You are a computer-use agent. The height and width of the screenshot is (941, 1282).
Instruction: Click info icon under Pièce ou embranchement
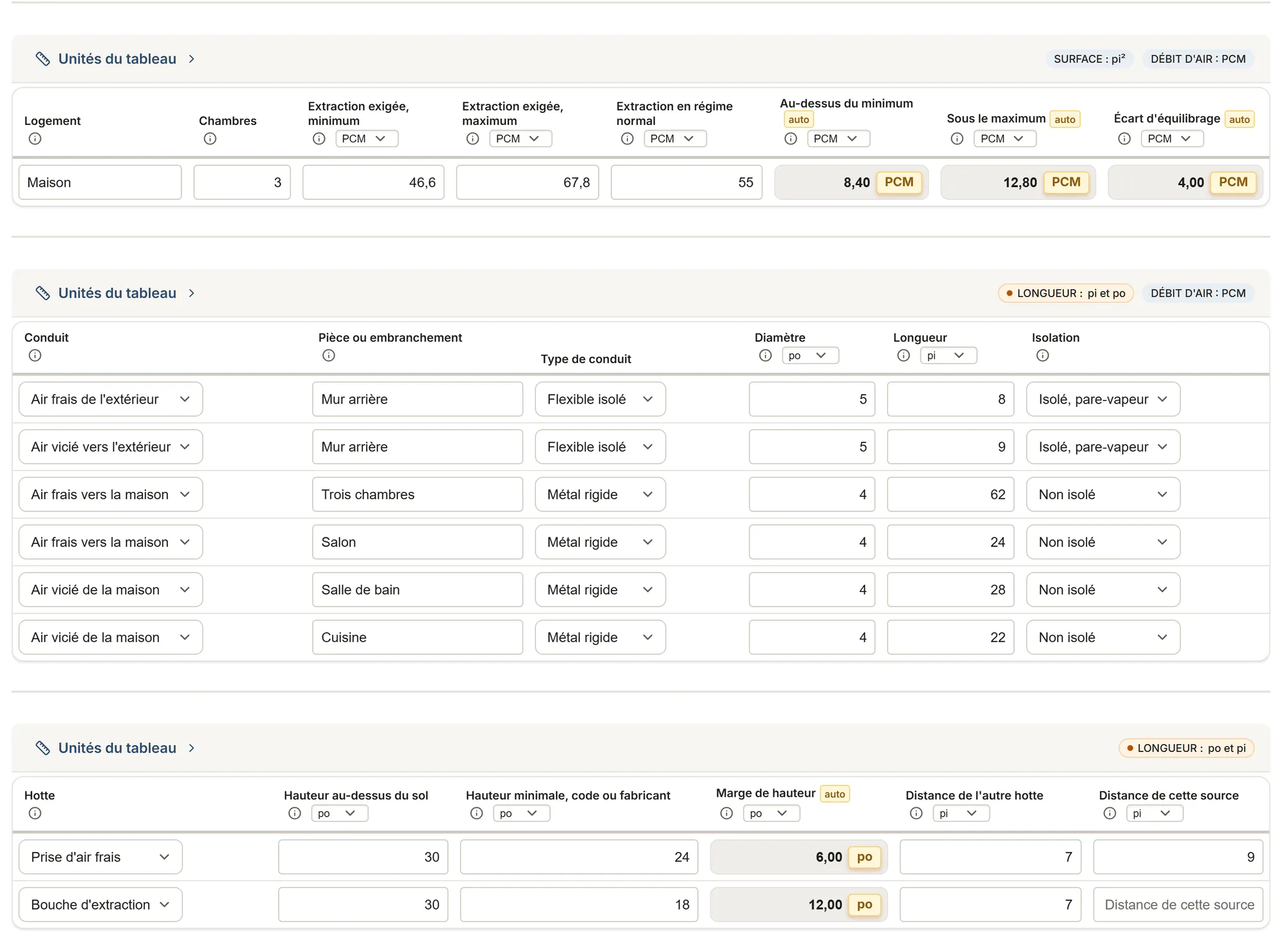pyautogui.click(x=329, y=355)
